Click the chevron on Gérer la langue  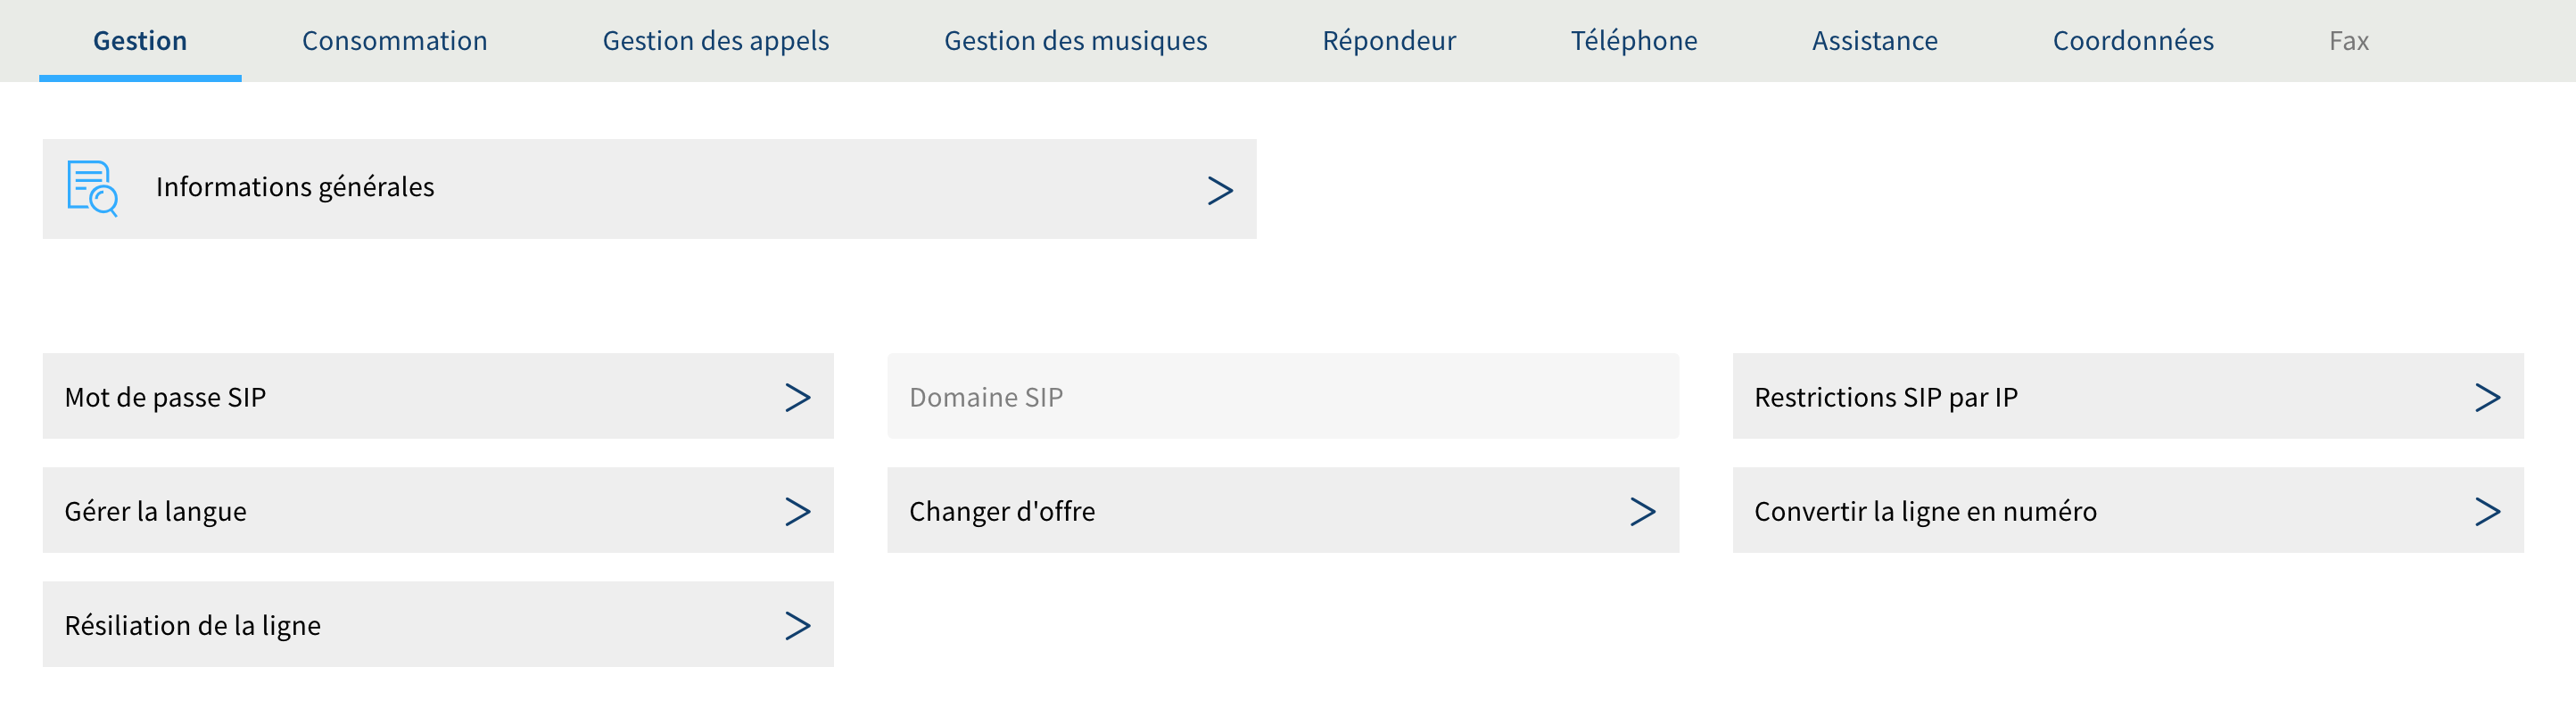pyautogui.click(x=797, y=511)
